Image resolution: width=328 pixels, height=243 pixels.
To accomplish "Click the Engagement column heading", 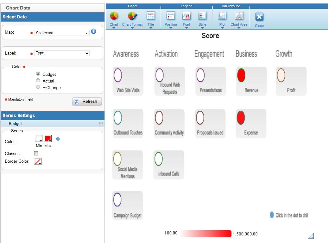I will coord(209,54).
